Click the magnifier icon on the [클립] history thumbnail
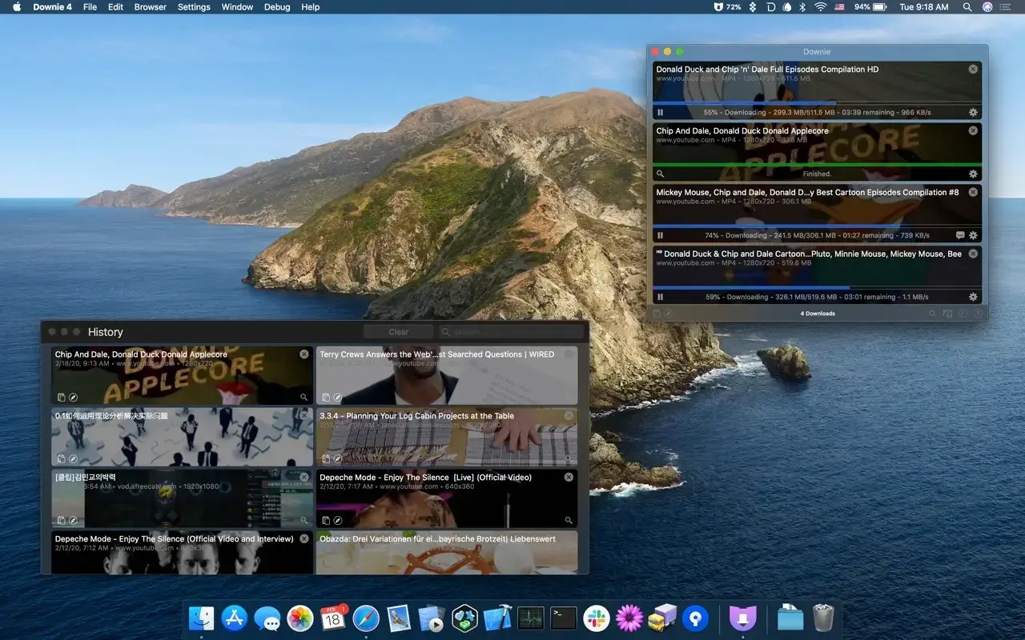The height and width of the screenshot is (640, 1025). (303, 519)
